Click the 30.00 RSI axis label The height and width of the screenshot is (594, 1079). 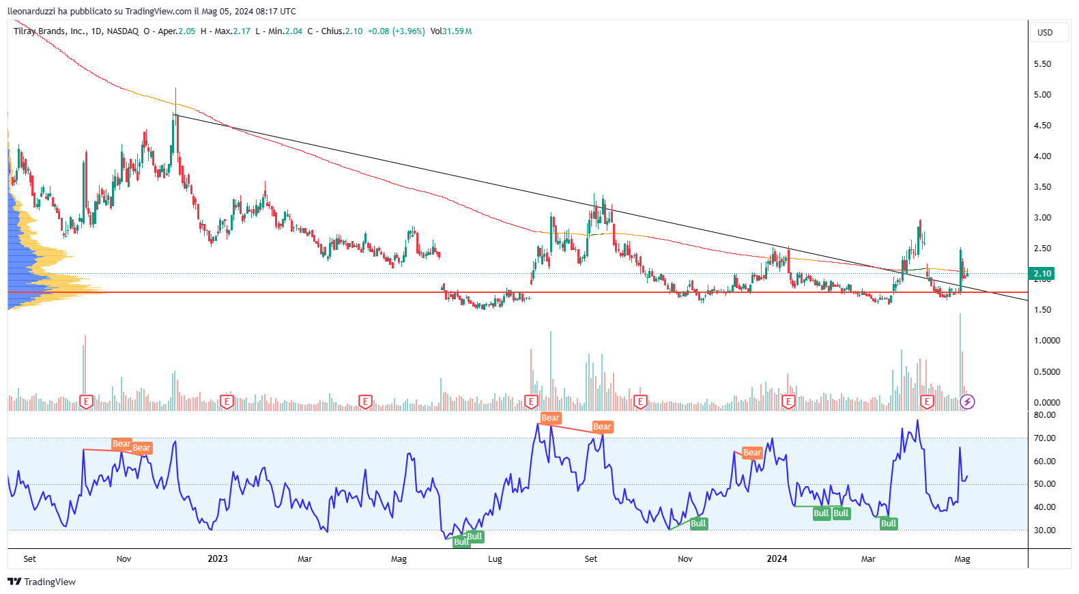pyautogui.click(x=1045, y=531)
